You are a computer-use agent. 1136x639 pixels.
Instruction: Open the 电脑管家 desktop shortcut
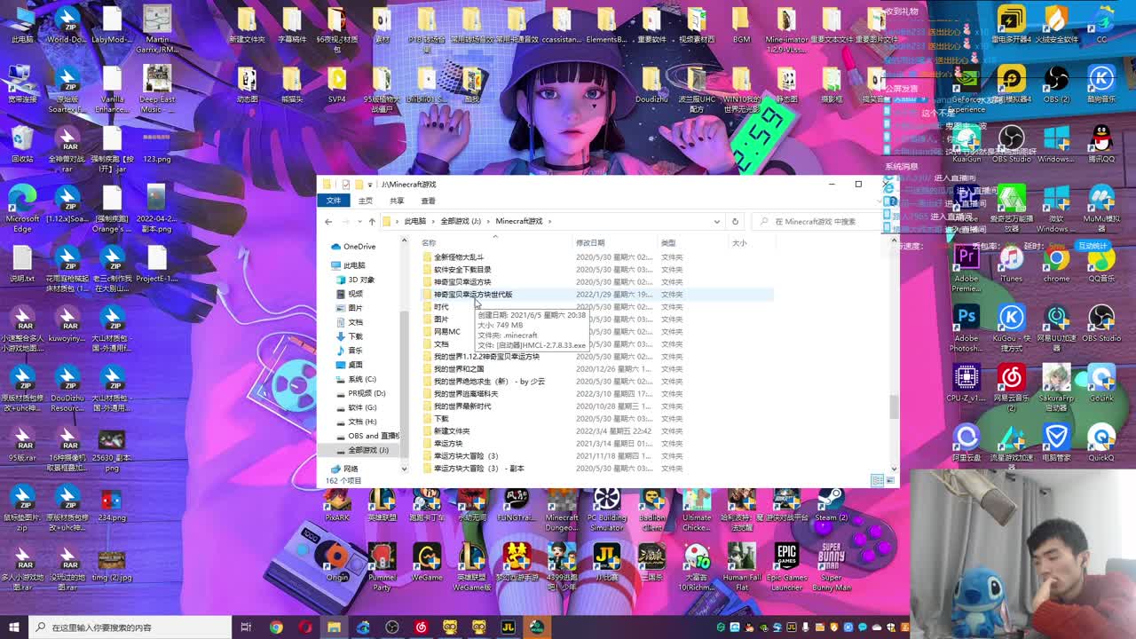pos(1056,443)
